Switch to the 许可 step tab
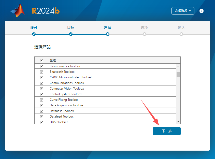 click(x=34, y=27)
